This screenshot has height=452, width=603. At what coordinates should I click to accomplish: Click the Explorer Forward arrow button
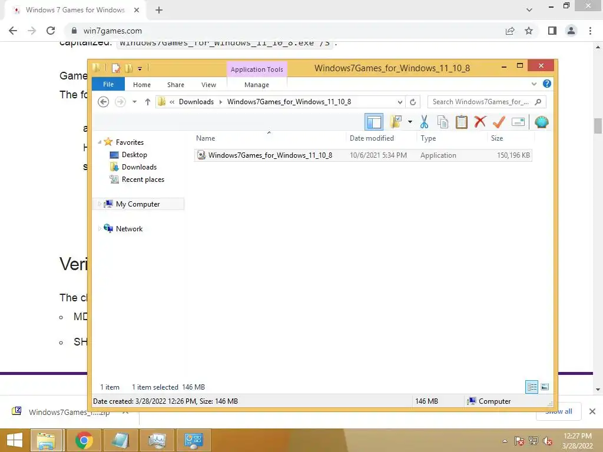[x=120, y=102]
